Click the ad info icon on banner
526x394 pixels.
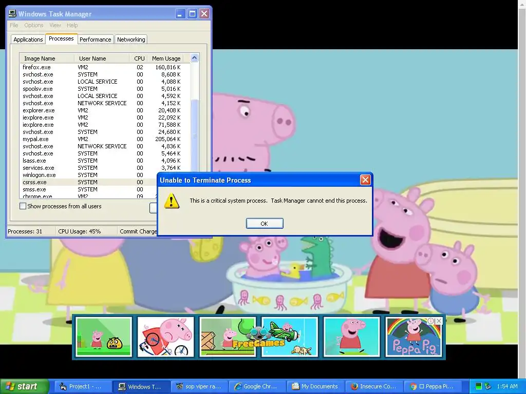click(x=431, y=321)
